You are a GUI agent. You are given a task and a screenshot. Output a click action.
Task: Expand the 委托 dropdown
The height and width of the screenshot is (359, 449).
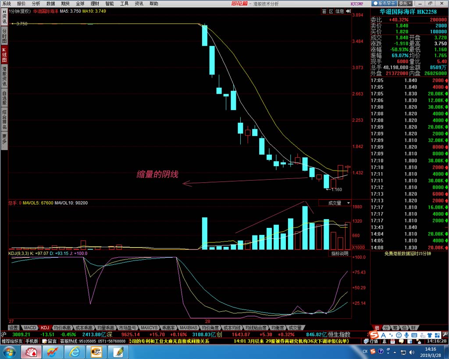pyautogui.click(x=405, y=4)
